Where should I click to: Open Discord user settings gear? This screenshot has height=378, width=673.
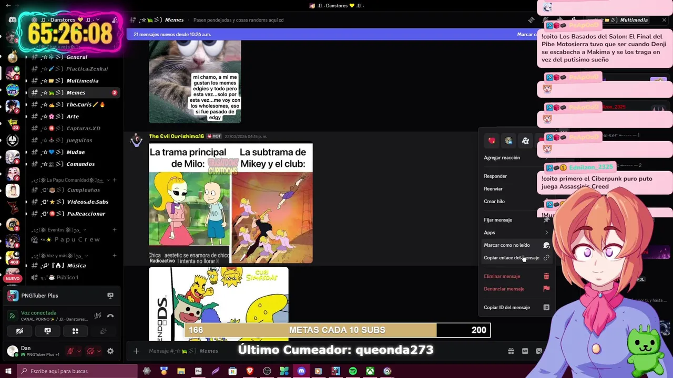(x=110, y=351)
